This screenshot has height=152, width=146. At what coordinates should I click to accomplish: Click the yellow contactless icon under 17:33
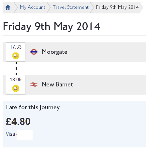point(16,56)
